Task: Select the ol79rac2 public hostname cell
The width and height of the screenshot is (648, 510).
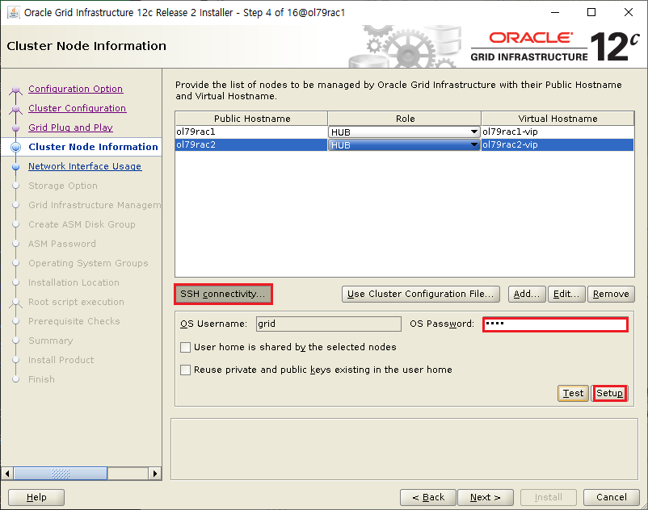Action: click(251, 144)
